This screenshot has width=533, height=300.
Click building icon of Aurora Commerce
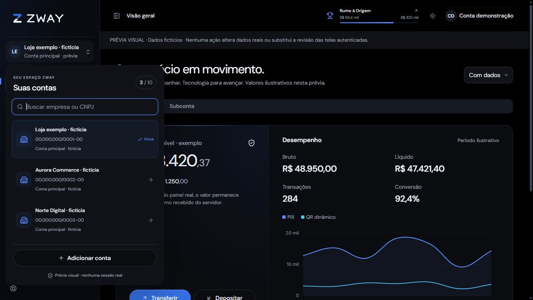[24, 180]
